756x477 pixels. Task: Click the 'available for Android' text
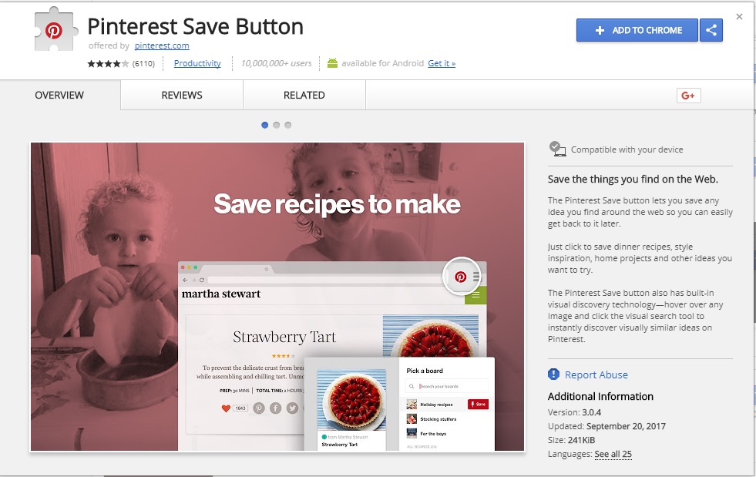pos(383,63)
